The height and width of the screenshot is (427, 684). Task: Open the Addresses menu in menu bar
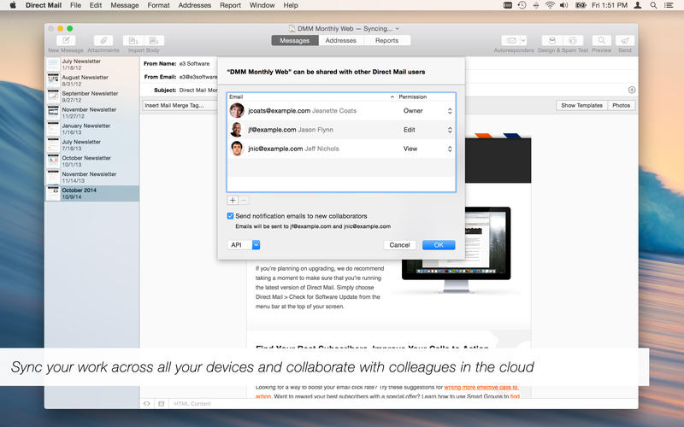click(x=195, y=5)
